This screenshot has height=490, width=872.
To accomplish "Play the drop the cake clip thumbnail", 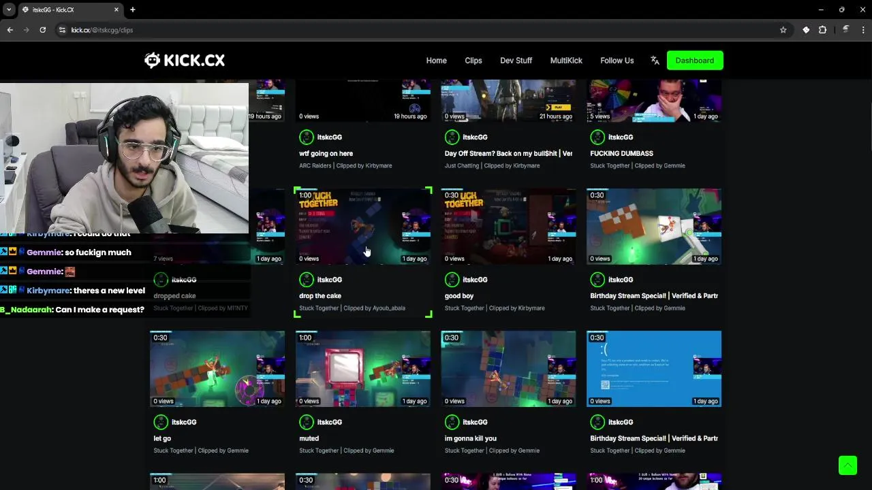I will click(363, 227).
